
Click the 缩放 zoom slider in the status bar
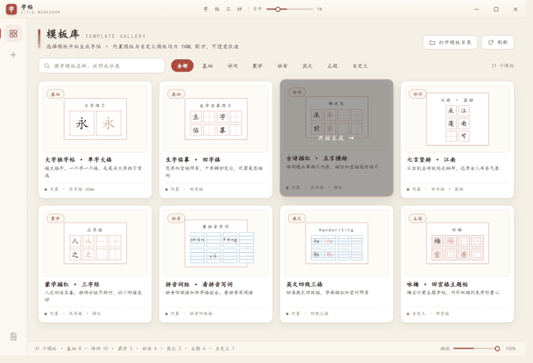click(x=476, y=348)
